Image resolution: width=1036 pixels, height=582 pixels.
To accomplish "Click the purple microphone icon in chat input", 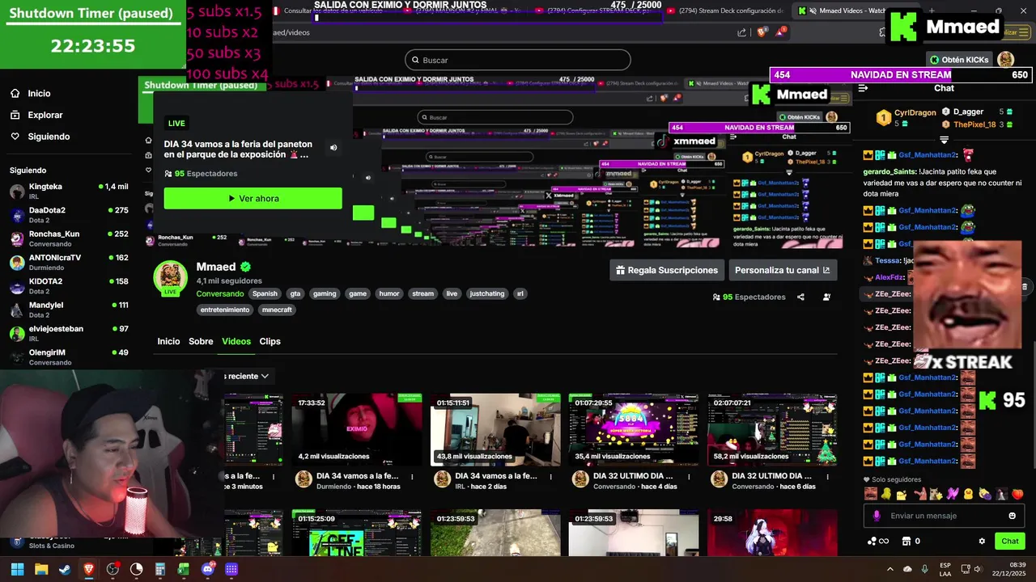I will coord(877,516).
